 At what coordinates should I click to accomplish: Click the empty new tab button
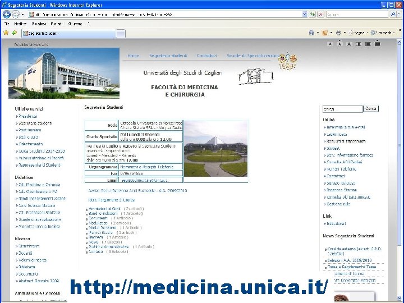121,34
